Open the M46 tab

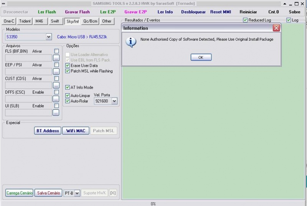point(40,21)
